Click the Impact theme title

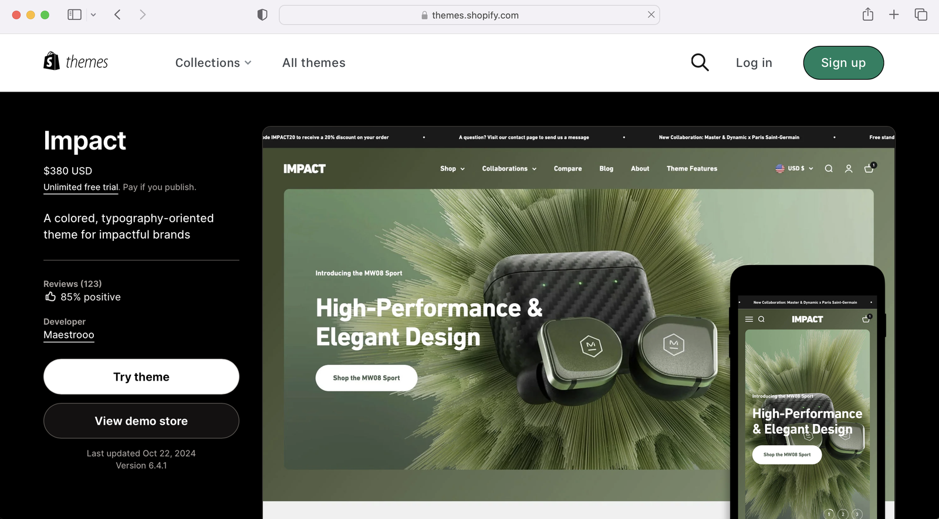point(85,141)
